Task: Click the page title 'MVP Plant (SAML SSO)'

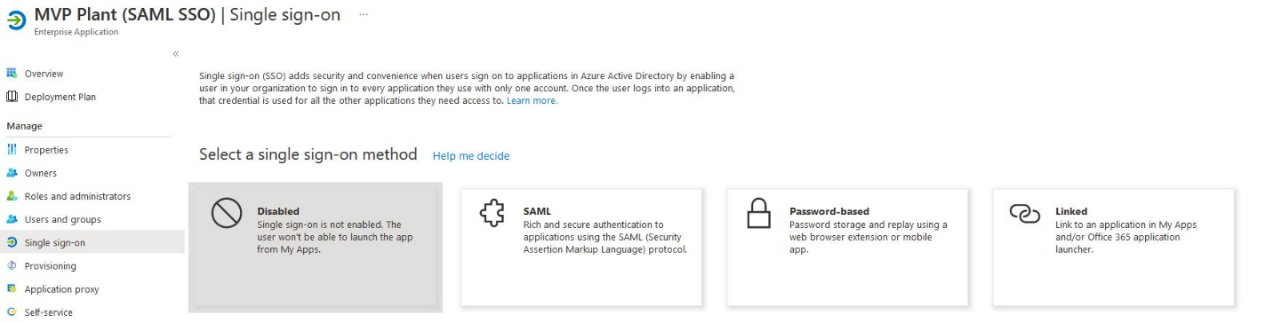Action: tap(124, 15)
